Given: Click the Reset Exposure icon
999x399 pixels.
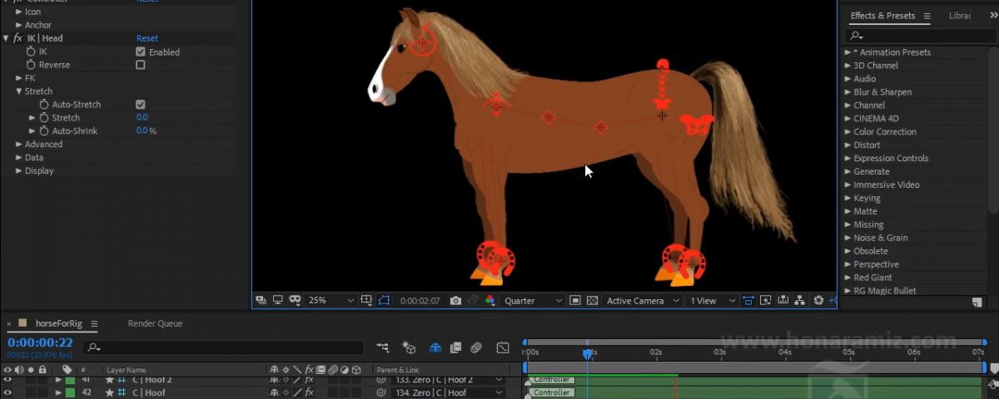Looking at the screenshot, I should tap(818, 301).
